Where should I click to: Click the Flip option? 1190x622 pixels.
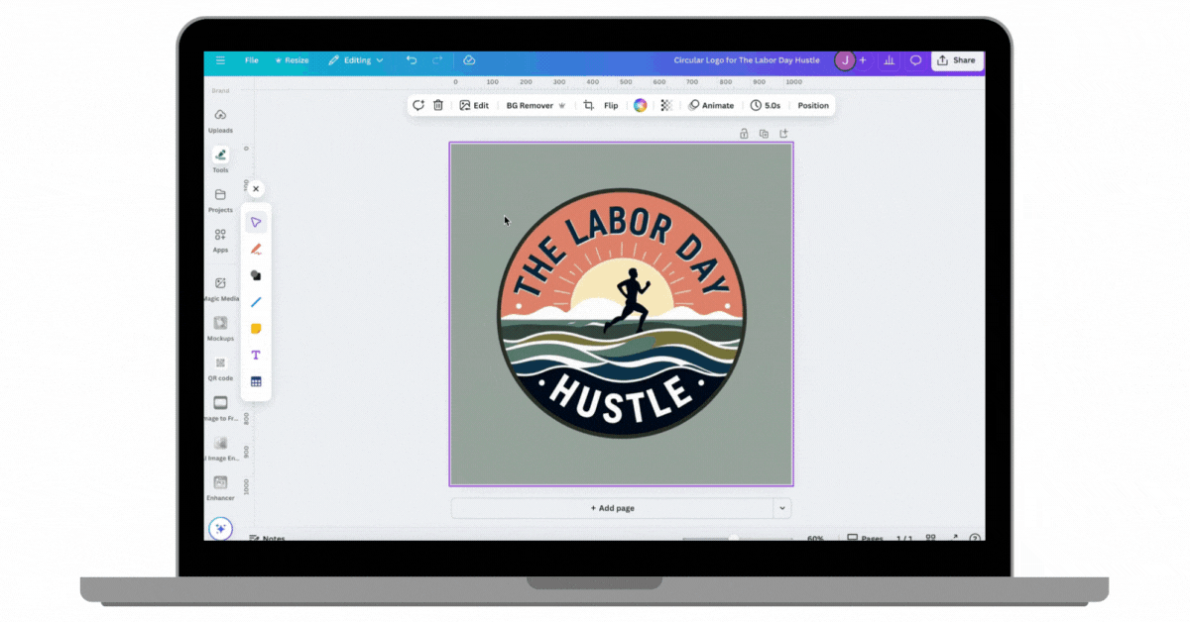point(611,105)
